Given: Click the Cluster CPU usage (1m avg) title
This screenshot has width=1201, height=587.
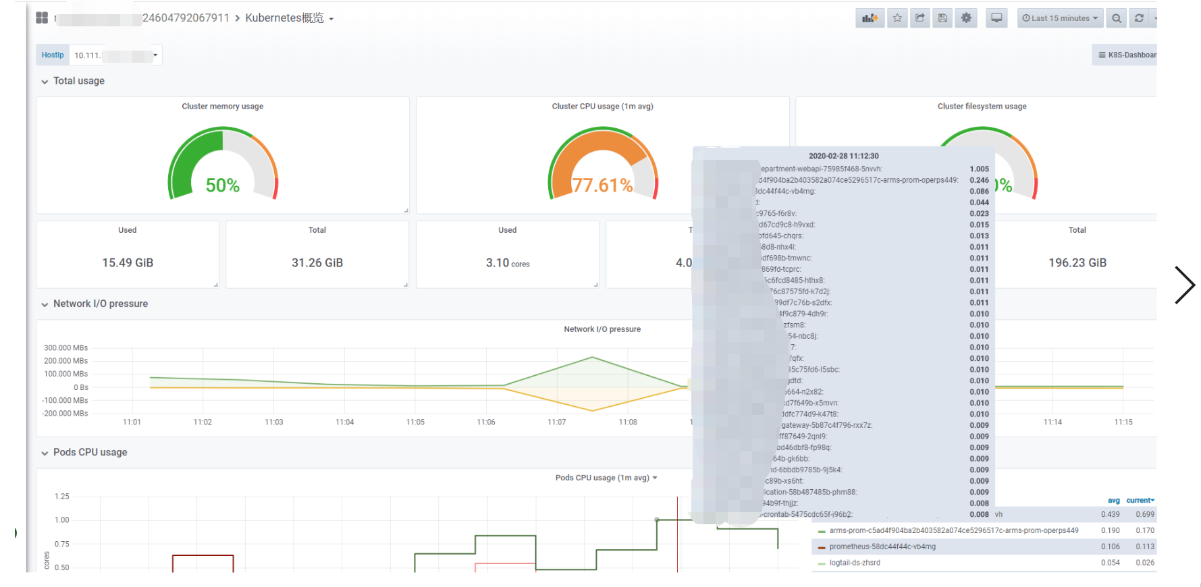Looking at the screenshot, I should tap(603, 107).
